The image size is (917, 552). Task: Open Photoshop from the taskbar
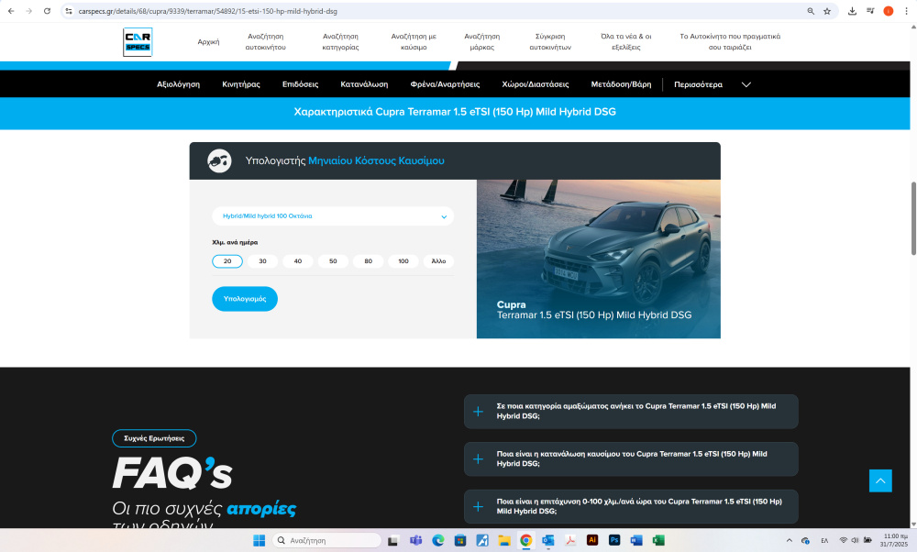[x=614, y=540]
